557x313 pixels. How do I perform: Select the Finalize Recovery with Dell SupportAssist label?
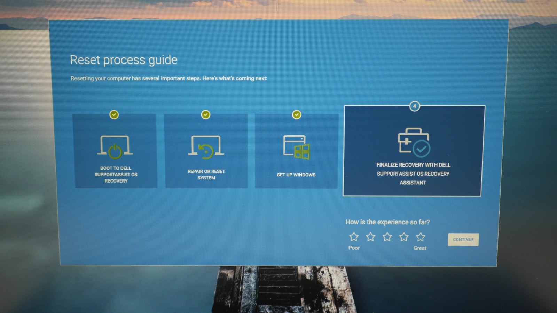(413, 174)
